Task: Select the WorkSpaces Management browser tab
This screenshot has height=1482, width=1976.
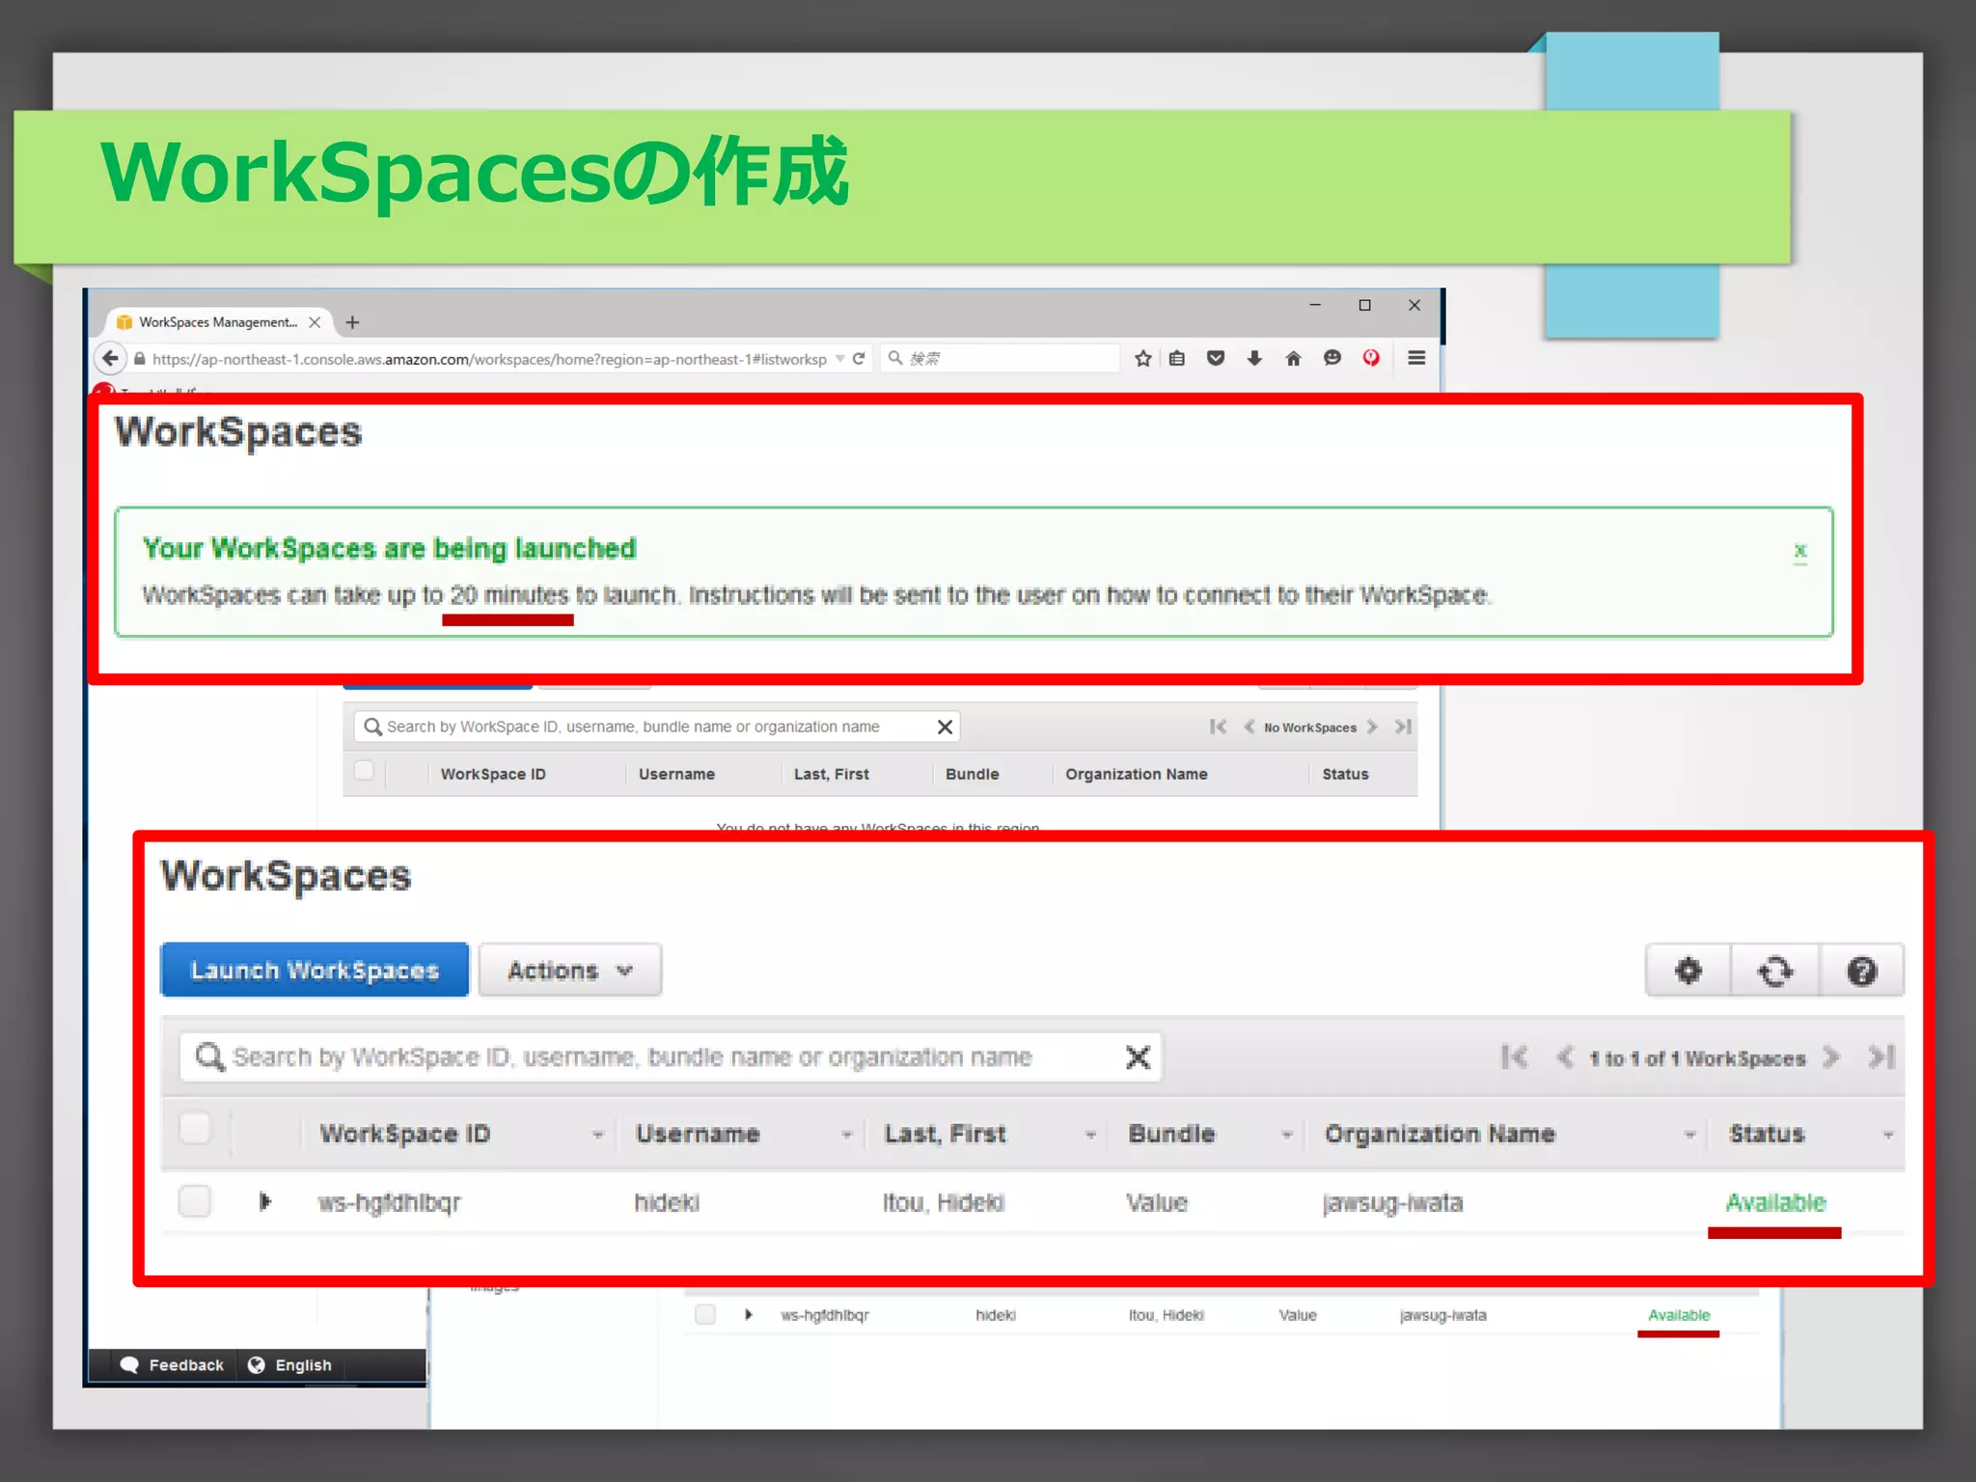Action: coord(218,322)
